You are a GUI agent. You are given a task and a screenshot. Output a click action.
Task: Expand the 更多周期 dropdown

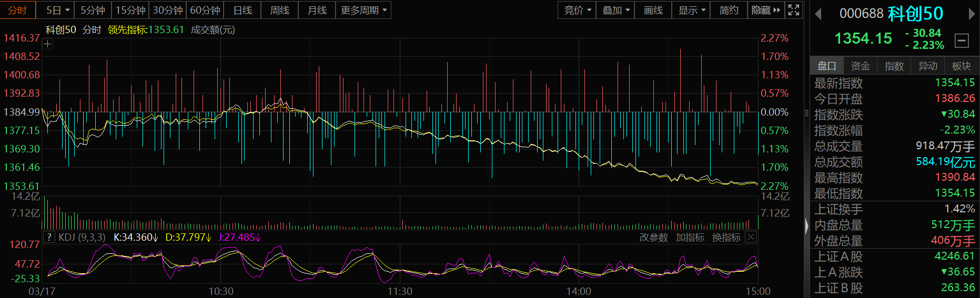(363, 10)
